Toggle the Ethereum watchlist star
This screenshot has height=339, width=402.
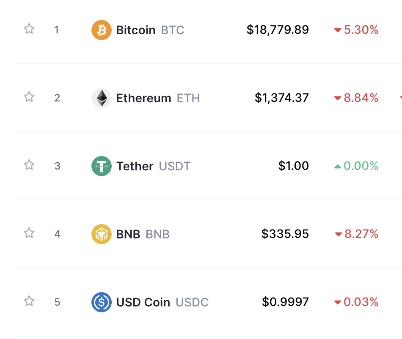tap(29, 97)
